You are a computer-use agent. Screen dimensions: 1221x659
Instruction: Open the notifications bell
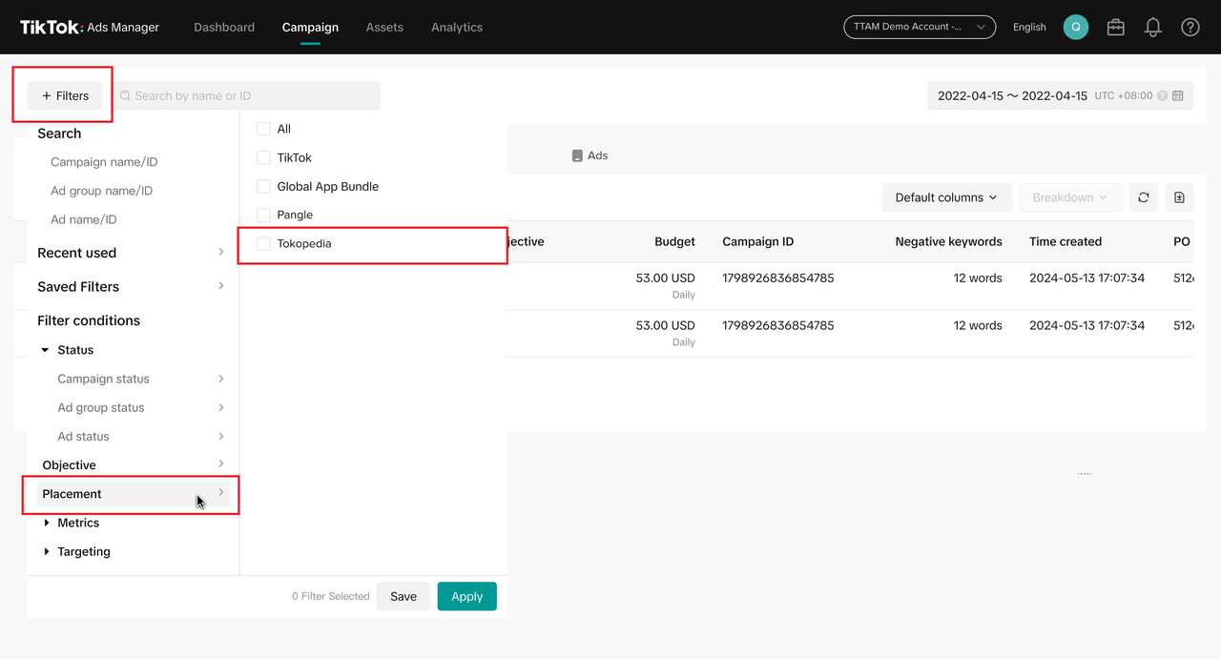[1152, 27]
